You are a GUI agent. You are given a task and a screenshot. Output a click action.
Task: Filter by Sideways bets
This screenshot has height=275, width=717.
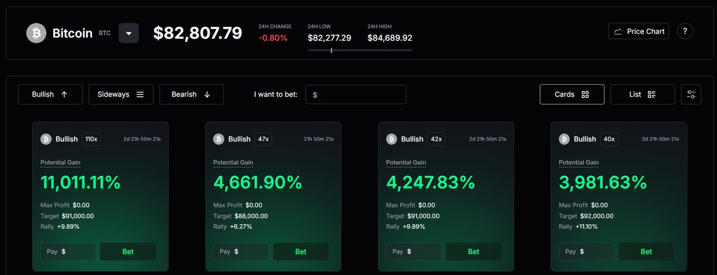click(121, 94)
